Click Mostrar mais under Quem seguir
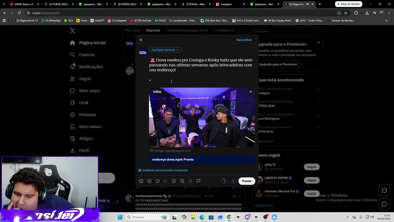This screenshot has height=222, width=394. click(x=264, y=206)
